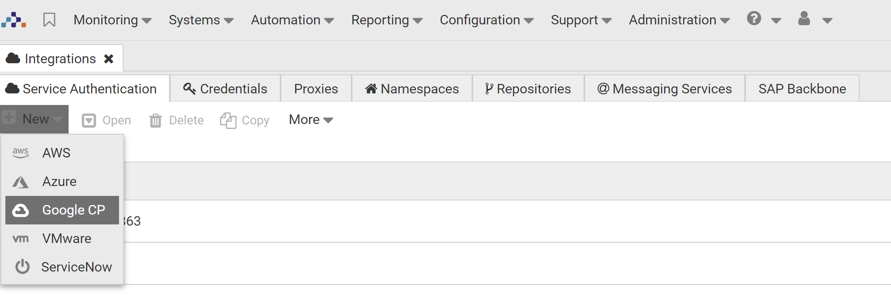Screen dimensions: 891x298
Task: Select Google CP from the New menu
Action: tap(73, 210)
